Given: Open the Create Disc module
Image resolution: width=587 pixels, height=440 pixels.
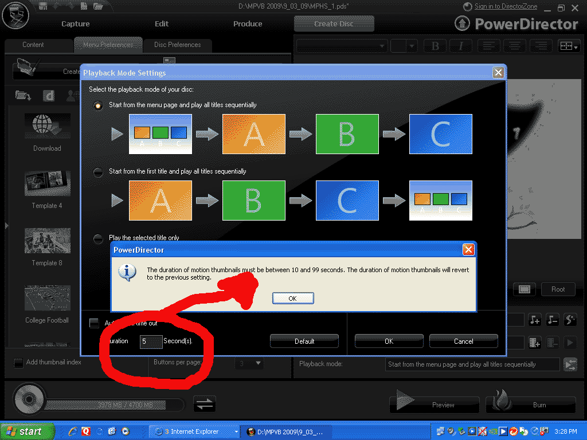Looking at the screenshot, I should click(334, 24).
